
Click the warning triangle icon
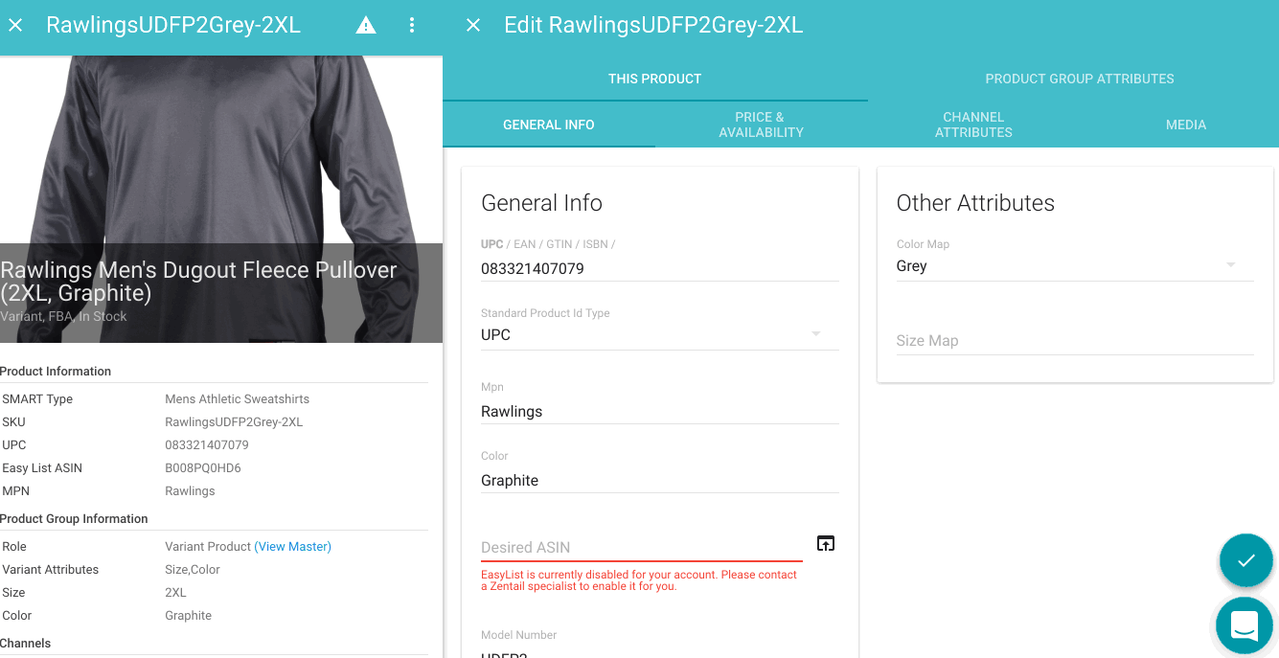(366, 26)
